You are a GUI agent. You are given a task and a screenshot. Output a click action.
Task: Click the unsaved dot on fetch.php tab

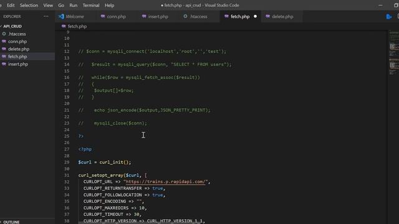click(x=255, y=17)
